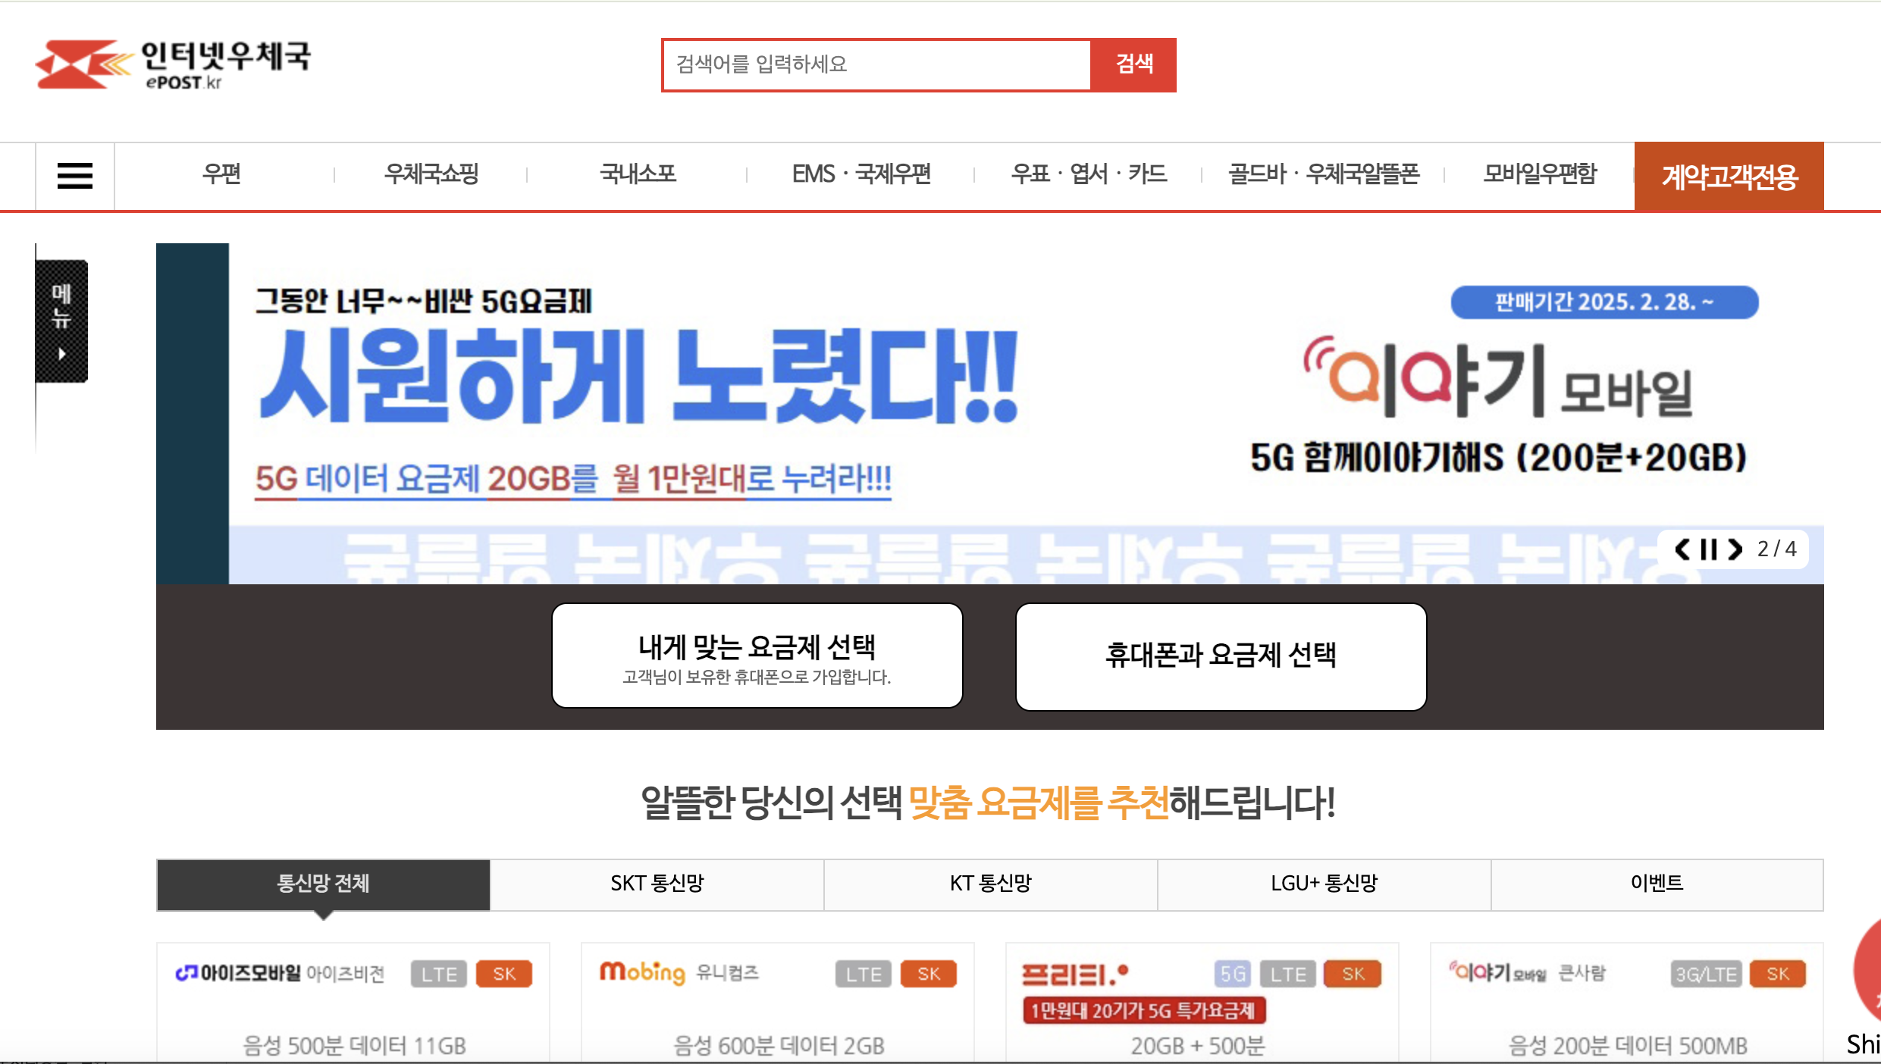
Task: Open plan 음성 500분 데이터 11GB
Action: (x=354, y=1047)
